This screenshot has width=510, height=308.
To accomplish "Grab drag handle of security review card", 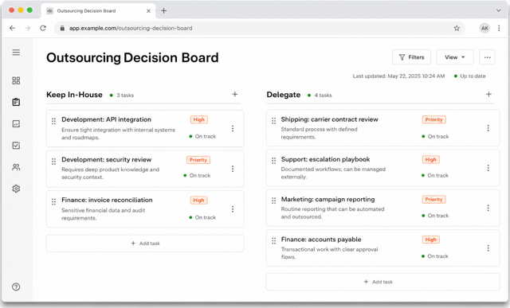I will 53,162.
